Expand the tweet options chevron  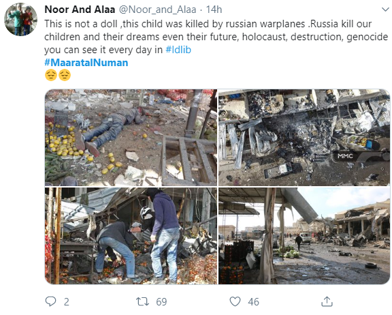[385, 10]
